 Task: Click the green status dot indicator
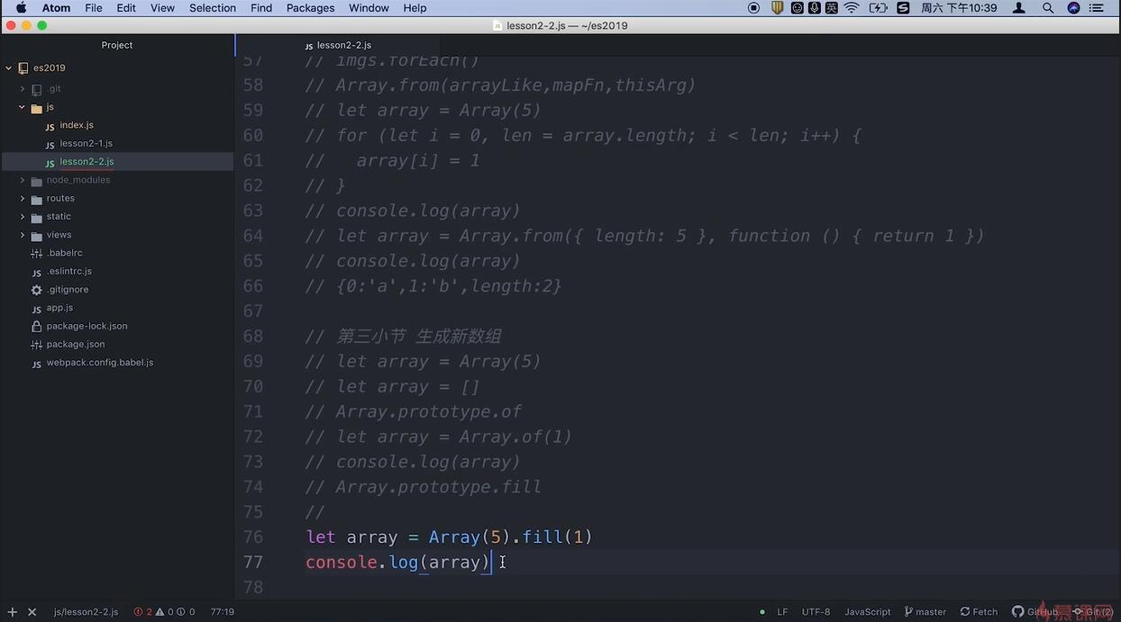[762, 612]
